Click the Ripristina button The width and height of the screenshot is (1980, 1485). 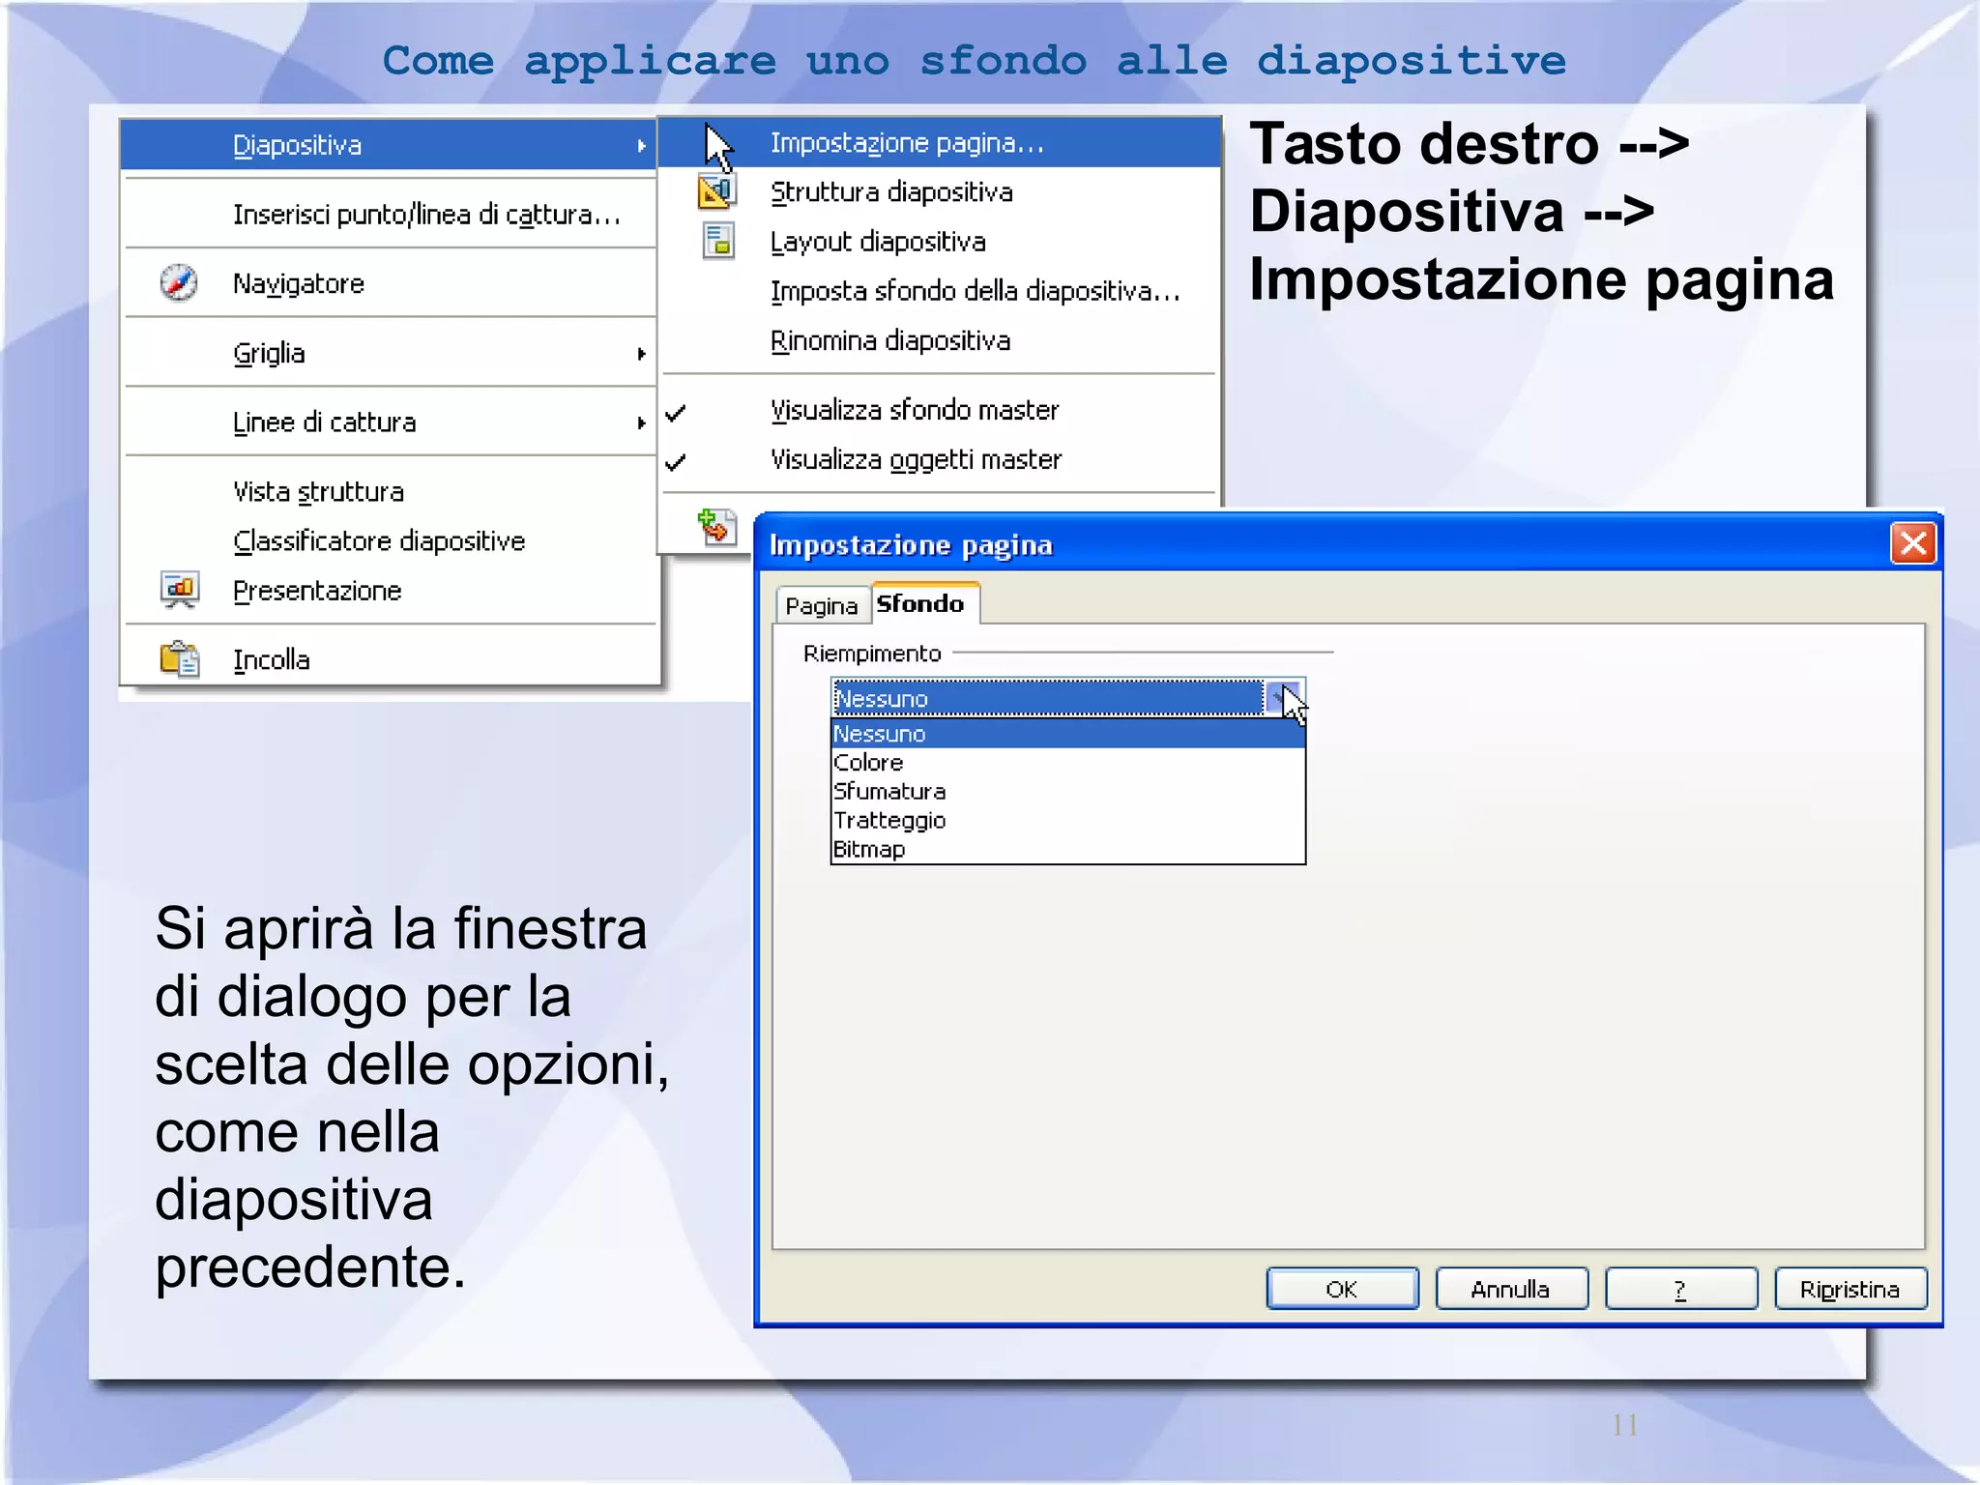[x=1850, y=1289]
